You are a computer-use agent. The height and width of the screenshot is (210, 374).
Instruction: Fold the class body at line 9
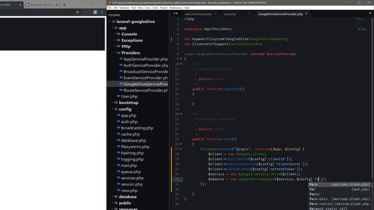pos(181,59)
